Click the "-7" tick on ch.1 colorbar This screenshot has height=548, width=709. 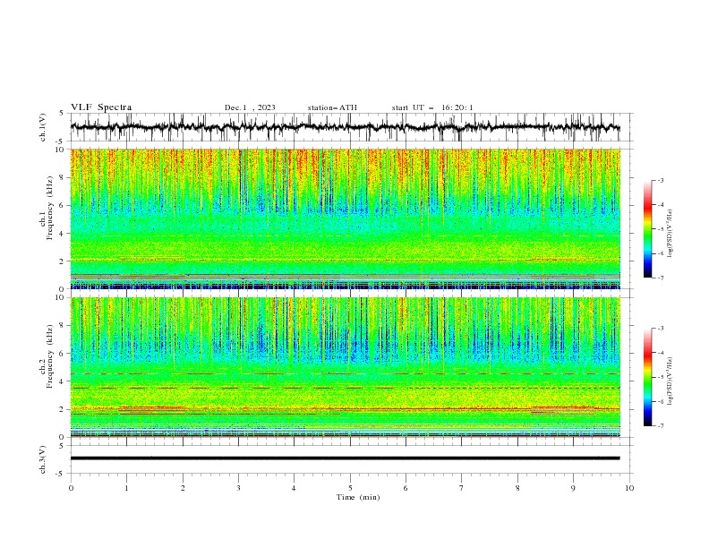coord(661,278)
